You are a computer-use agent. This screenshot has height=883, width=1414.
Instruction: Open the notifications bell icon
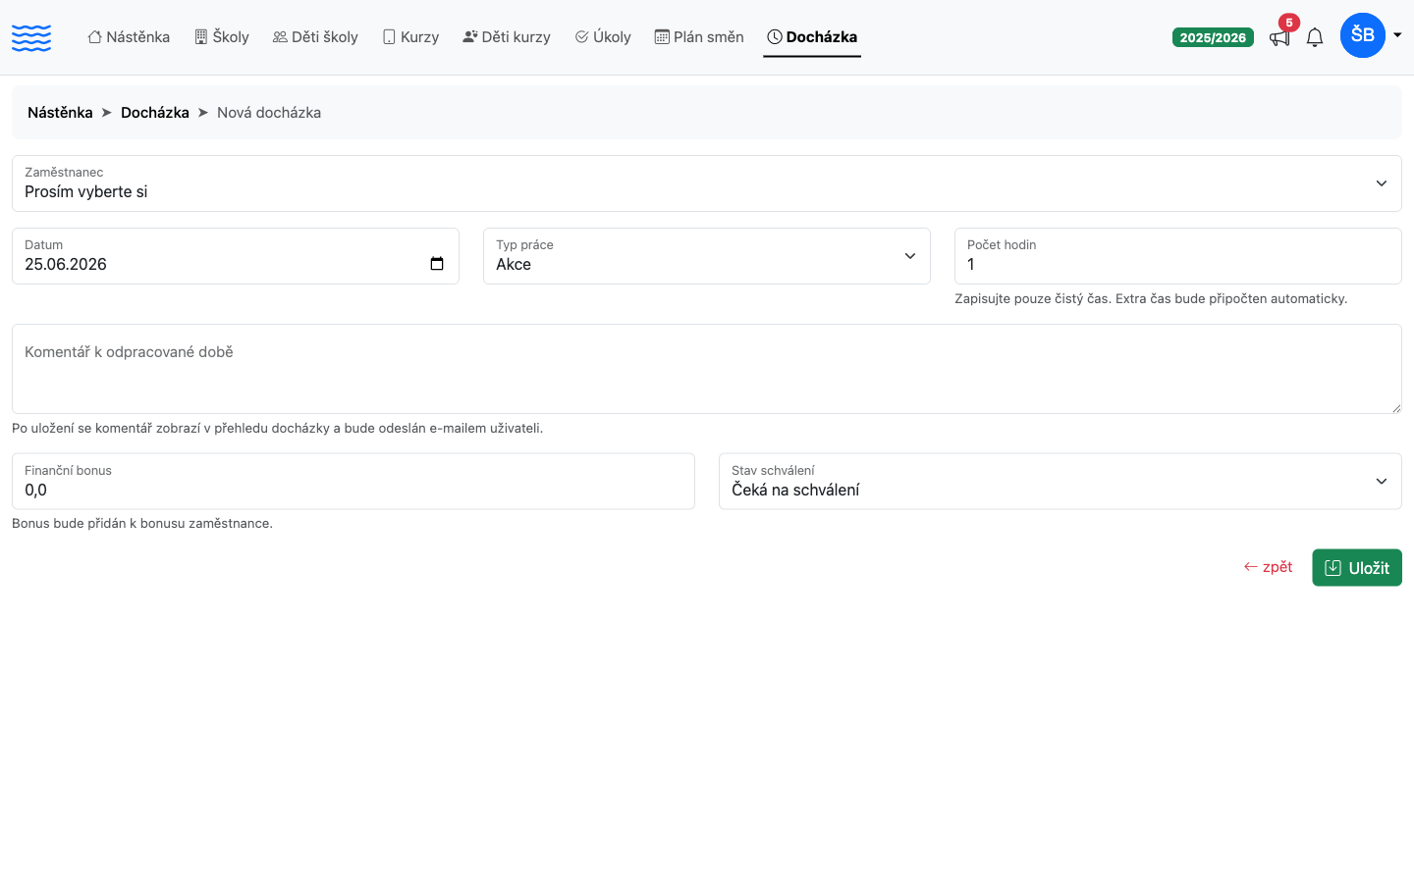click(x=1315, y=37)
